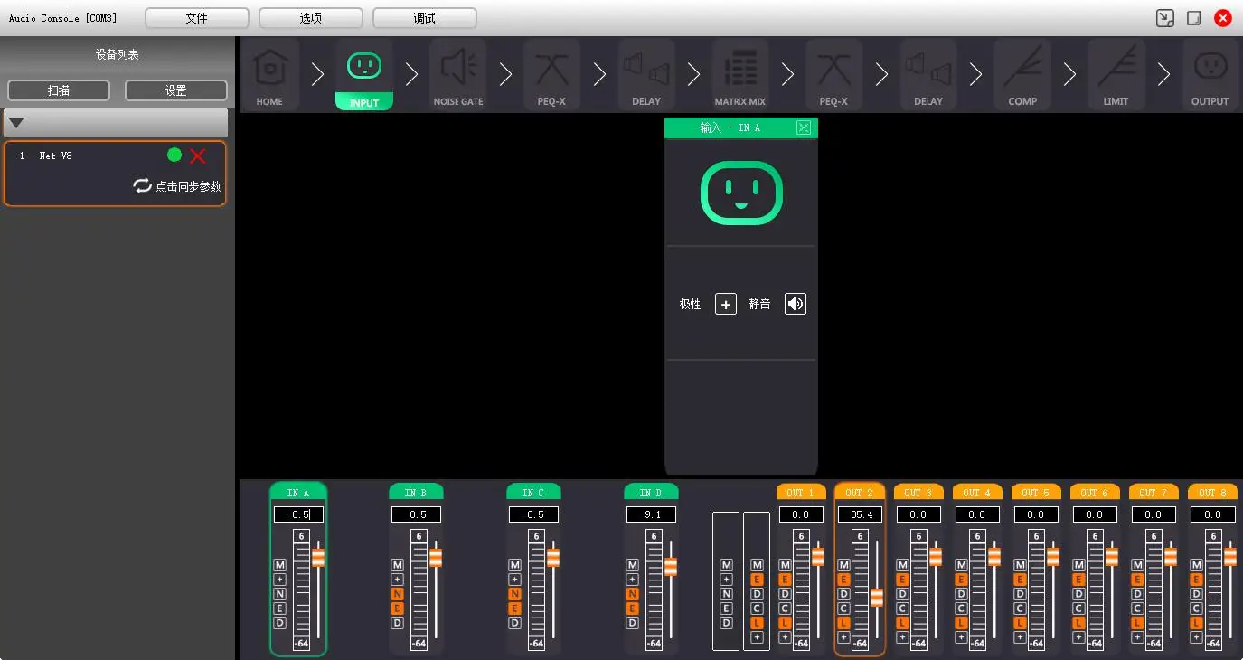Image resolution: width=1243 pixels, height=660 pixels.
Task: Open the 调试 (Debug) menu
Action: (425, 18)
